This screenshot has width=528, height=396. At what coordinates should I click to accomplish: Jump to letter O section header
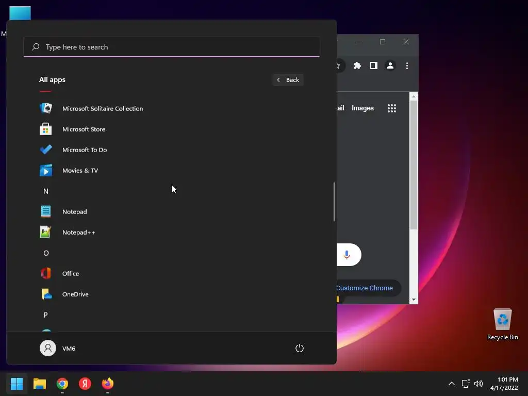(x=46, y=253)
